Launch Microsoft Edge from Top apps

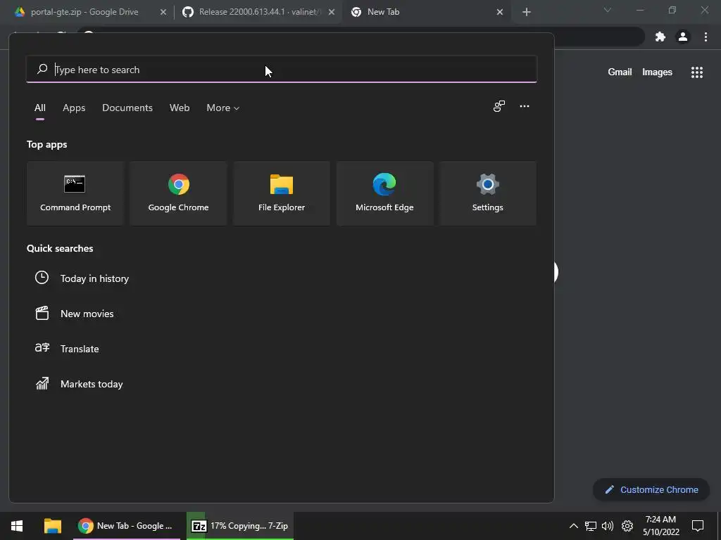coord(384,193)
